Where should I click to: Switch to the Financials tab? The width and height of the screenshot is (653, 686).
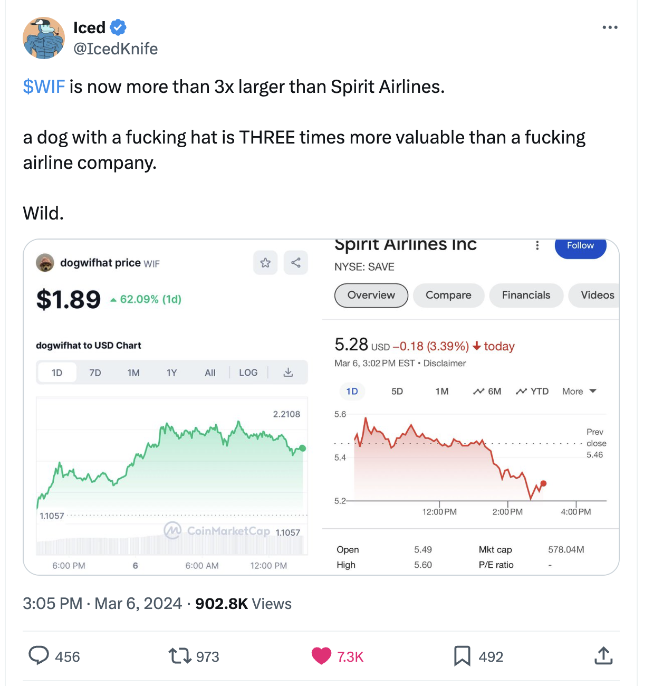[526, 295]
